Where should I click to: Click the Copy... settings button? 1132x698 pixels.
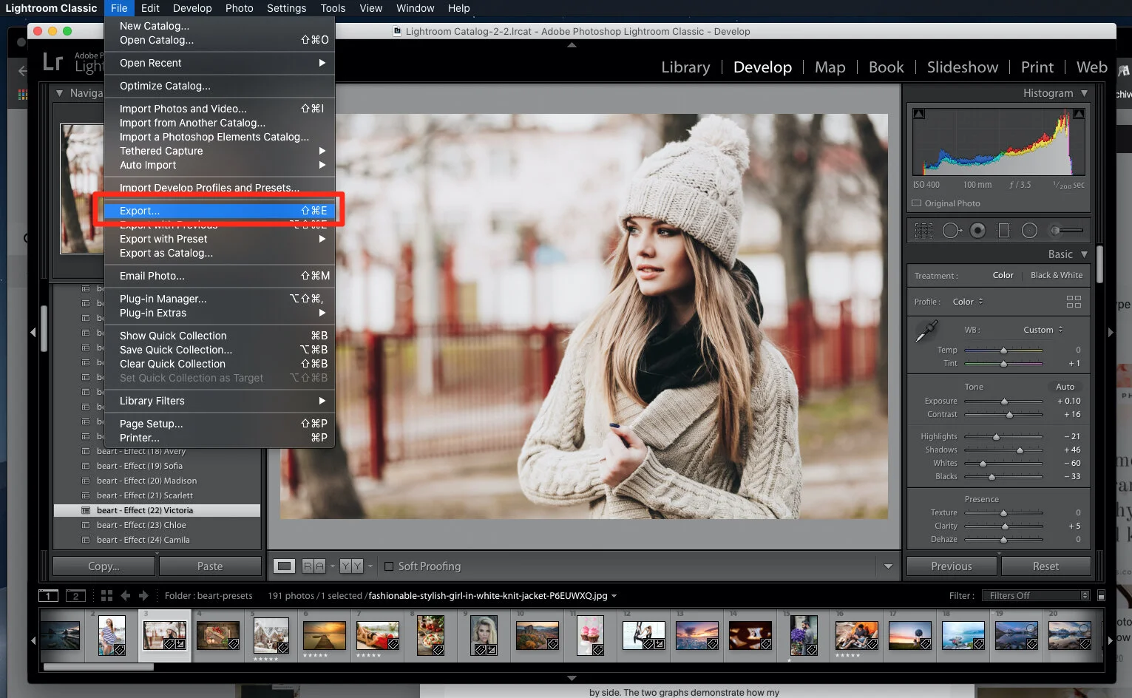pyautogui.click(x=104, y=566)
